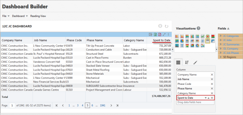Expand the JC Summaries field group
Screen dimensions: 243x115
[221, 44]
